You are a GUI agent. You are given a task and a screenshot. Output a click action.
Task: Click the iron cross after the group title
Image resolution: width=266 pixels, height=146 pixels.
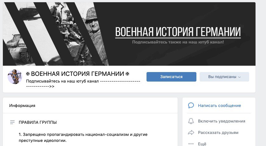tap(127, 74)
